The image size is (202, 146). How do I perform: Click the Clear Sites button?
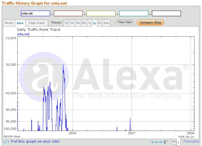click(x=125, y=22)
